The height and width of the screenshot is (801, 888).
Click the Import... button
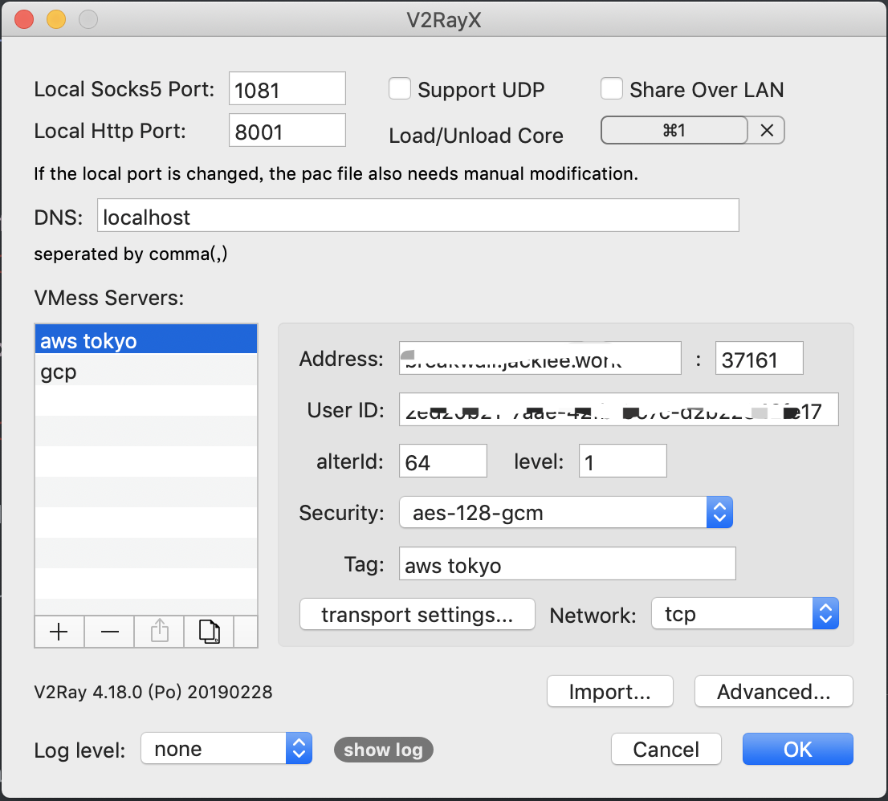click(609, 692)
